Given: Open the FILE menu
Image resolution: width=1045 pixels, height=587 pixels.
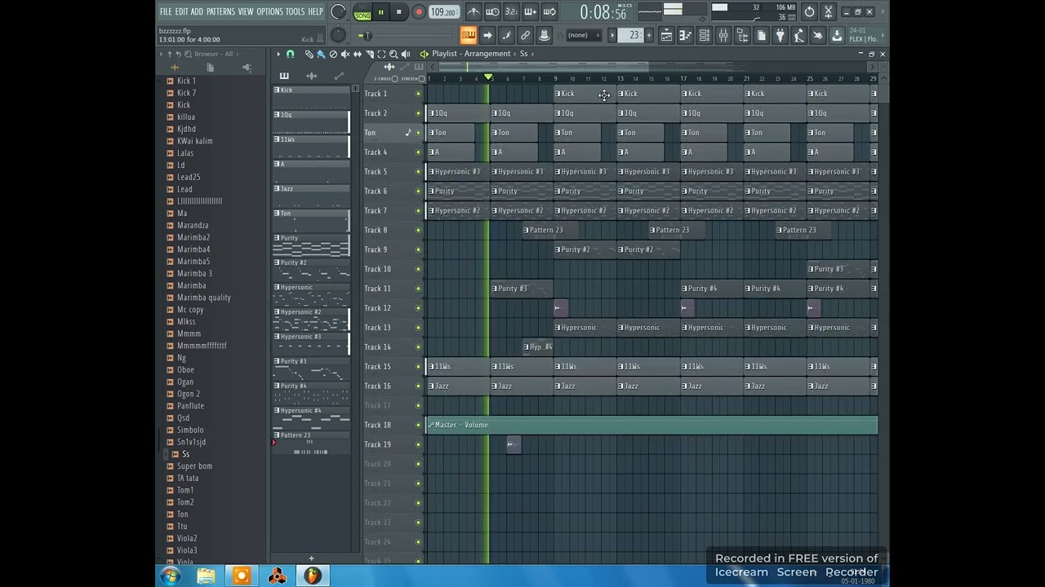Looking at the screenshot, I should (166, 11).
